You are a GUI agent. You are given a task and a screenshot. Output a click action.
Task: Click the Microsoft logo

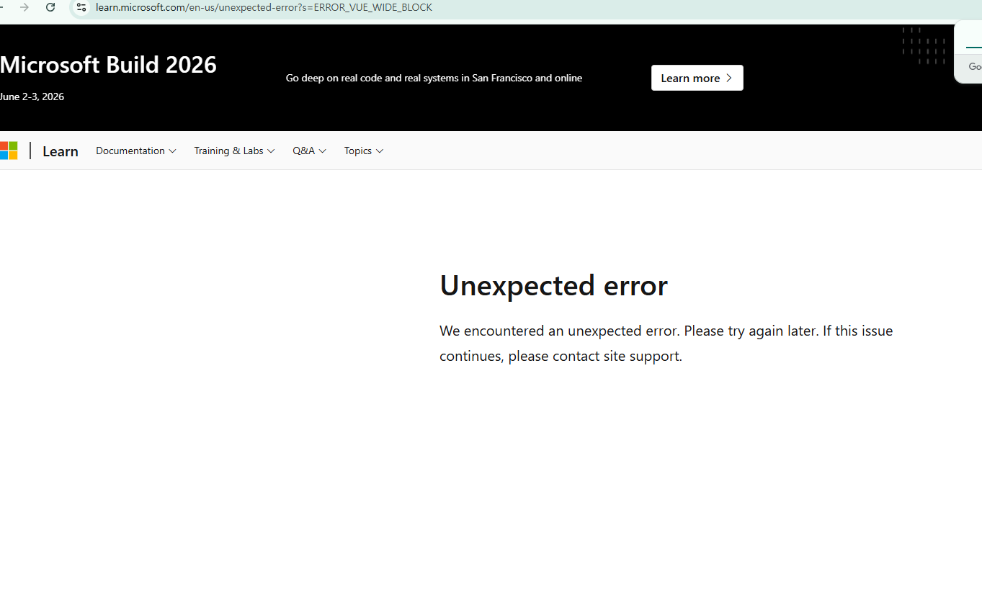9,151
